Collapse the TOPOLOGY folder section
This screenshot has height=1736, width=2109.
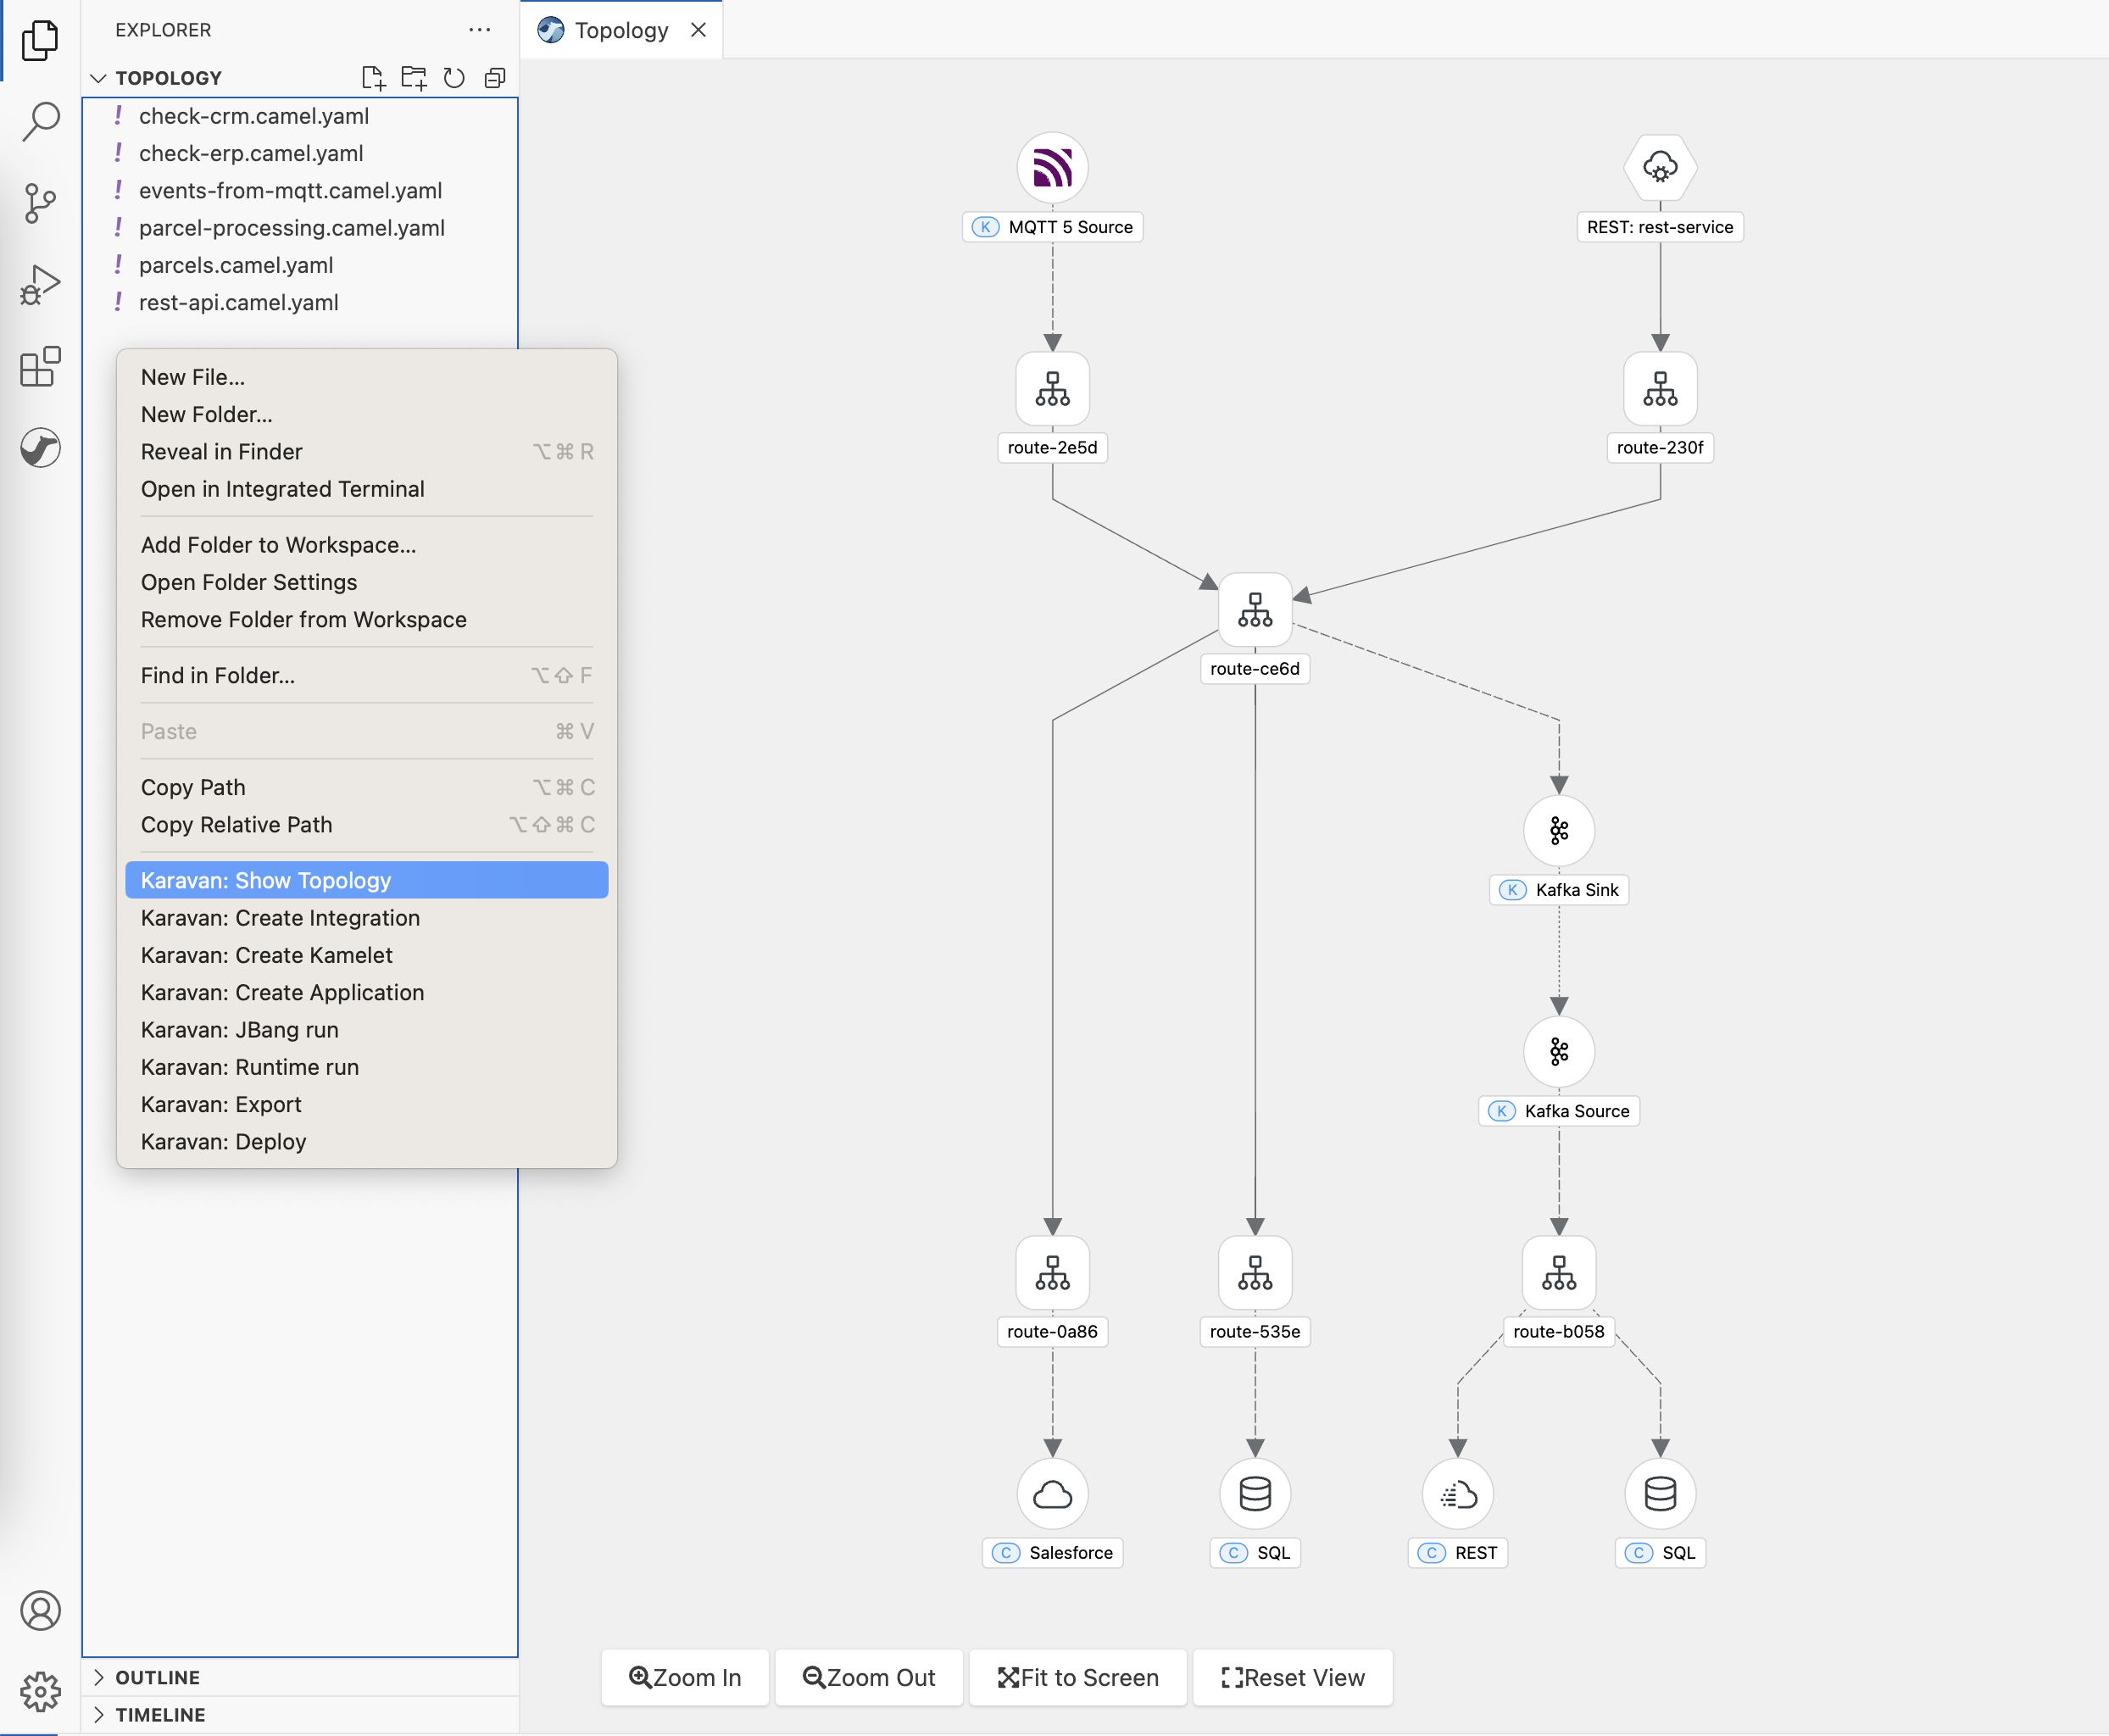98,78
